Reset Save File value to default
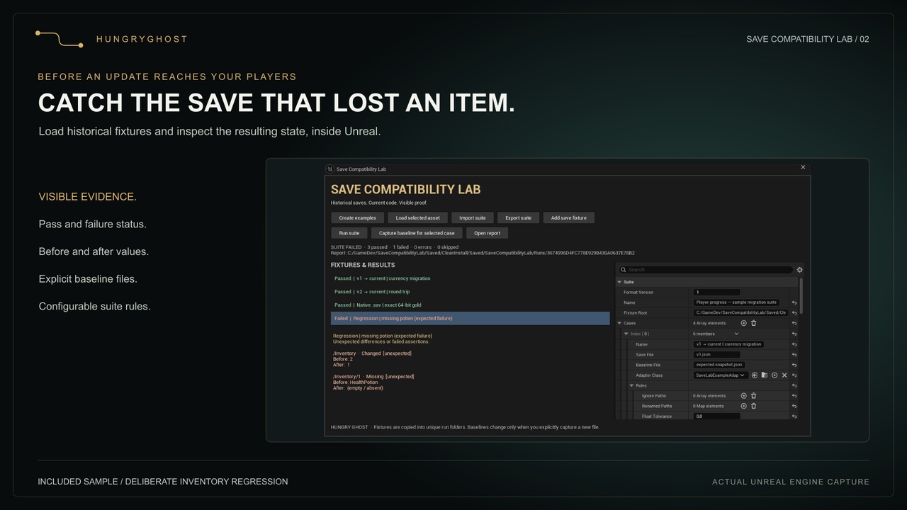 click(x=794, y=355)
